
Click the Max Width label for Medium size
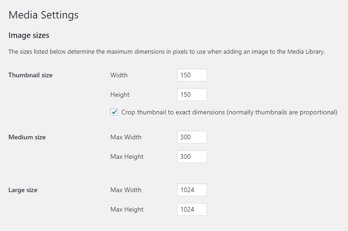(x=126, y=137)
